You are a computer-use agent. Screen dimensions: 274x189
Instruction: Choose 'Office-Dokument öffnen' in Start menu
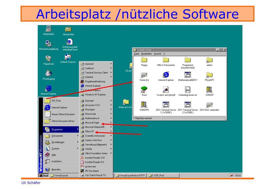61,121
